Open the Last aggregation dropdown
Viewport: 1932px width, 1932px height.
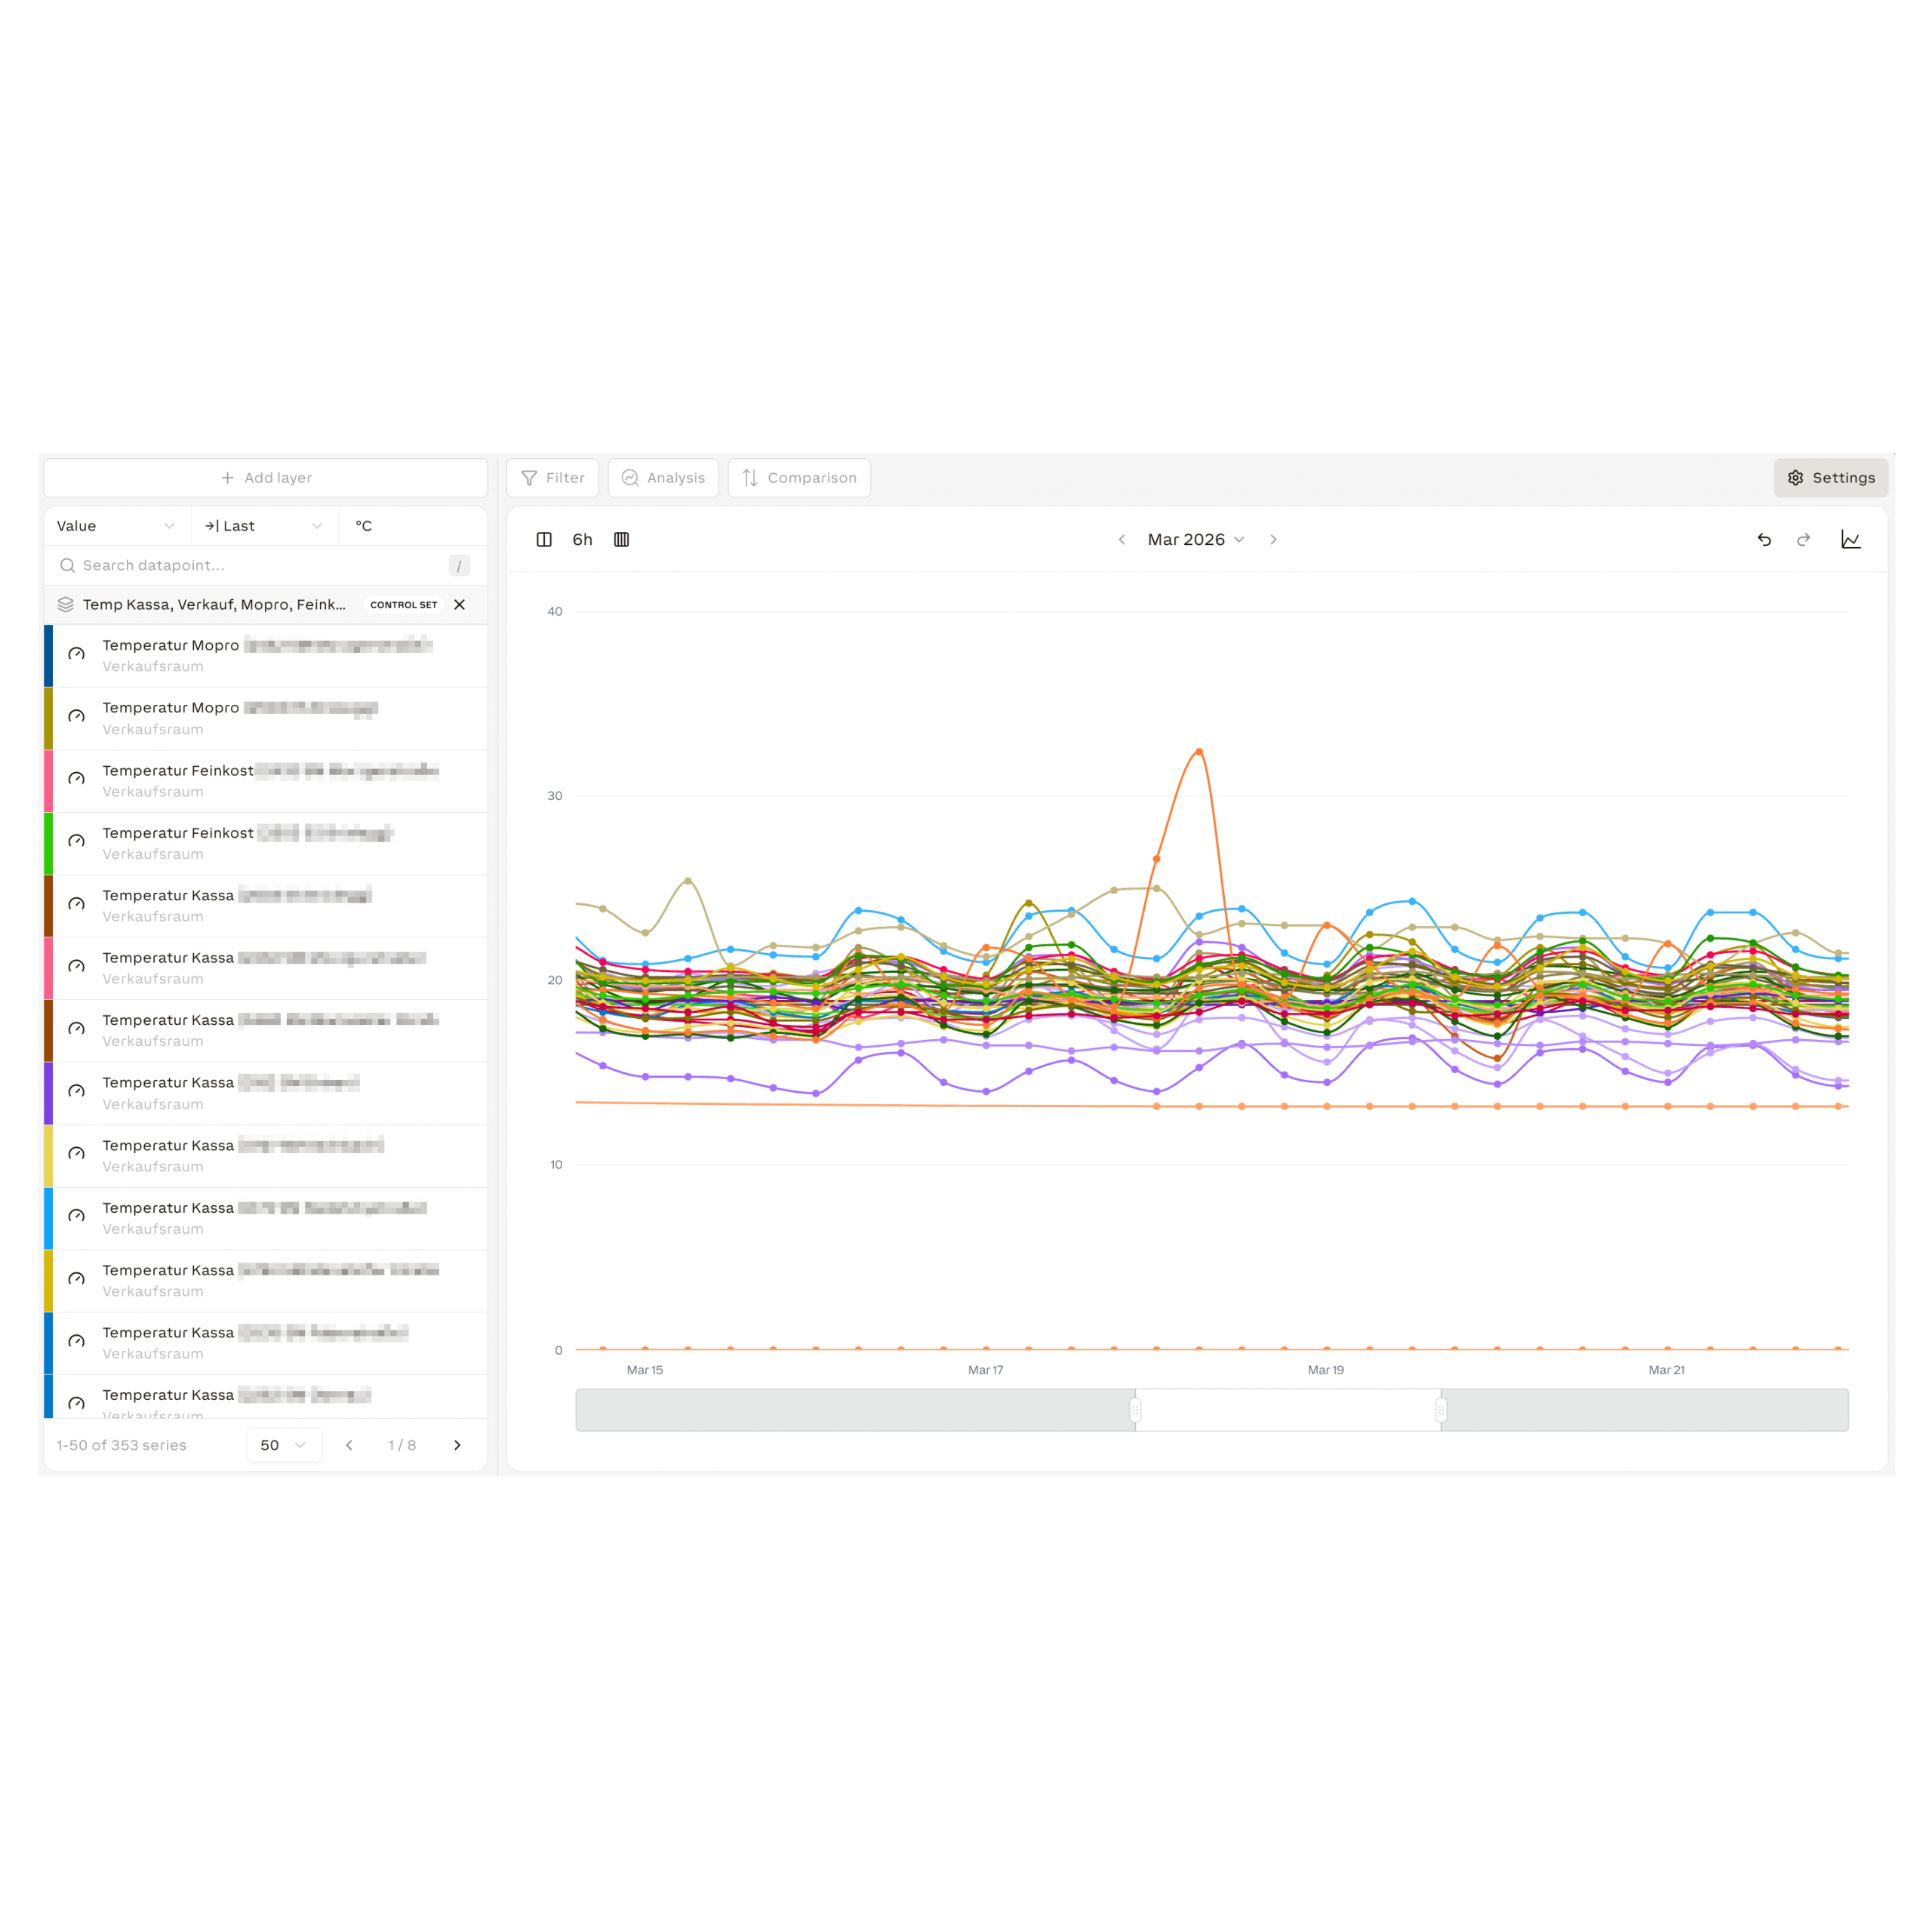[263, 526]
